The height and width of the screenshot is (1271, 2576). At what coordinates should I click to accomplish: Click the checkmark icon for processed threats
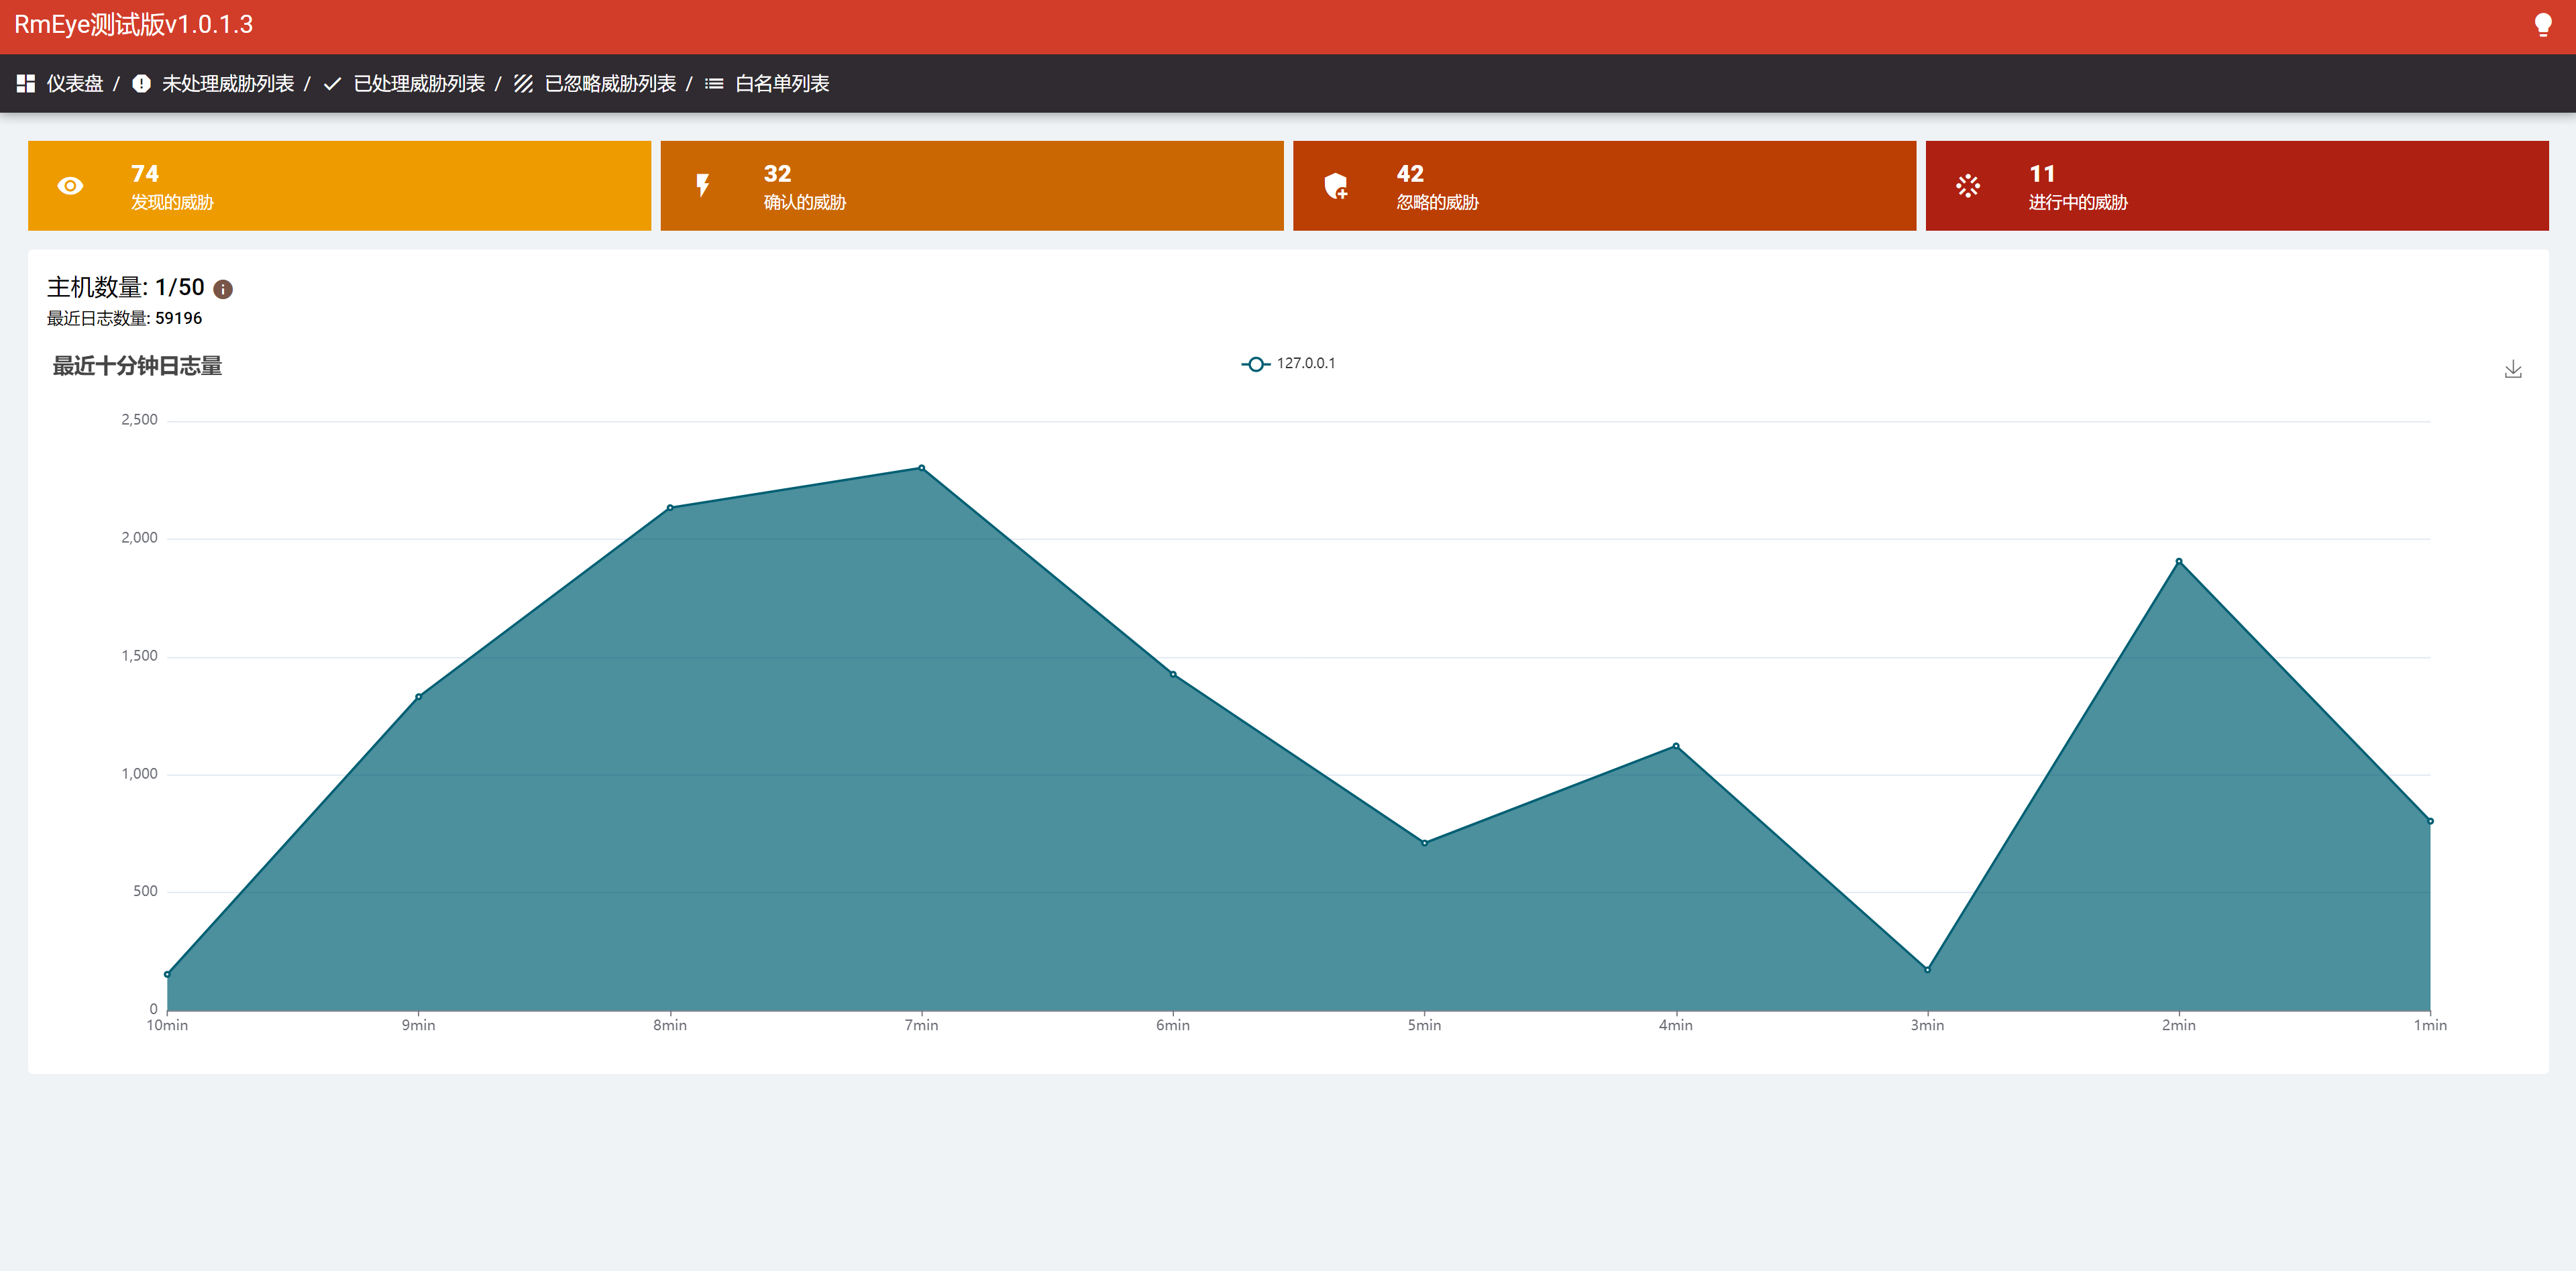[x=332, y=84]
